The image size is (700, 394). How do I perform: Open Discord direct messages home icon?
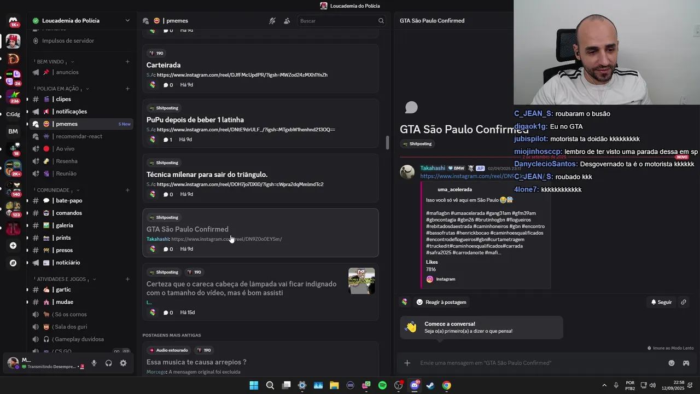(13, 21)
